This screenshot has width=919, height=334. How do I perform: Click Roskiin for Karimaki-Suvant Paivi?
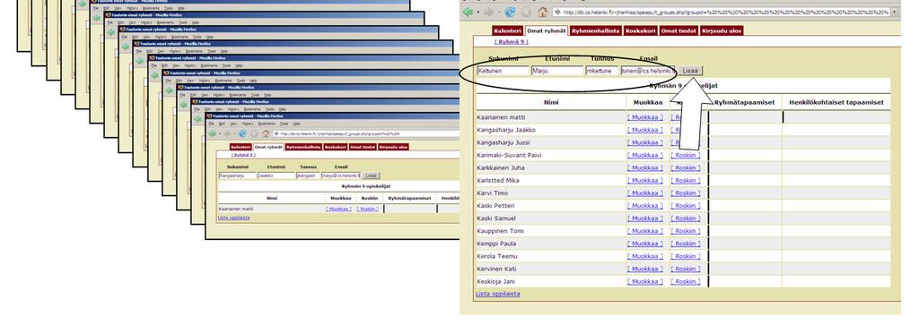click(x=685, y=155)
